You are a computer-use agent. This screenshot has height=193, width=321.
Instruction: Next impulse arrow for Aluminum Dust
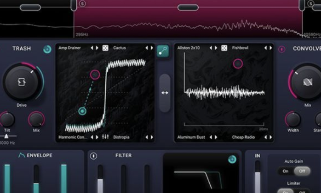216,137
